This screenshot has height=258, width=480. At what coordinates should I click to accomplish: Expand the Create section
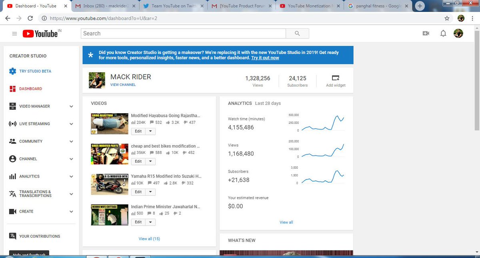coord(71,212)
